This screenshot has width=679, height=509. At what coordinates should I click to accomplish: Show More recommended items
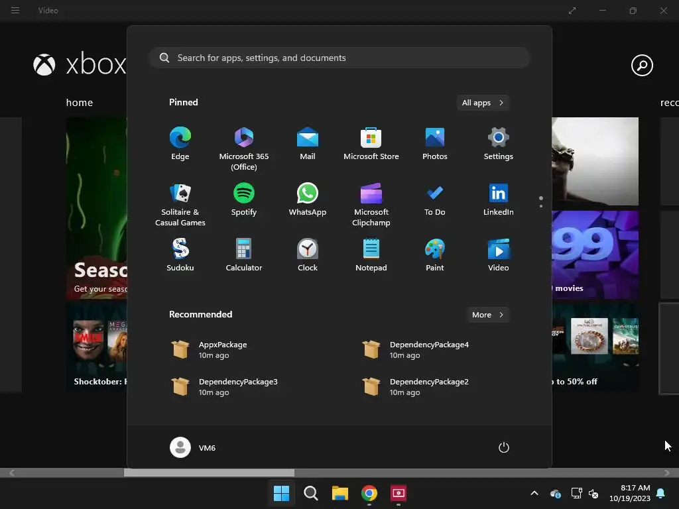(487, 315)
